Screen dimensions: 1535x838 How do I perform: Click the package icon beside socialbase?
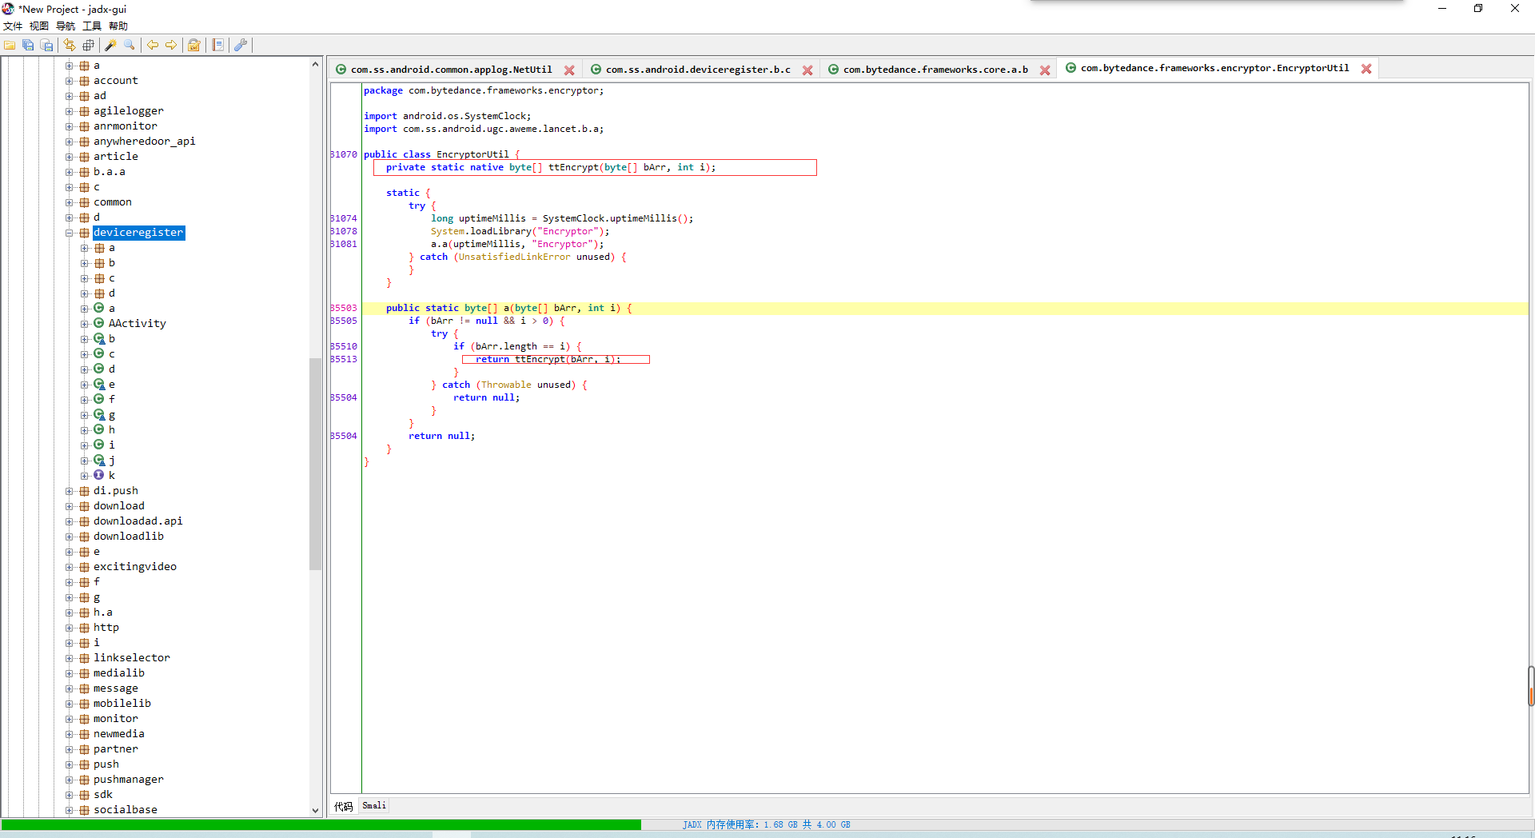pos(84,810)
